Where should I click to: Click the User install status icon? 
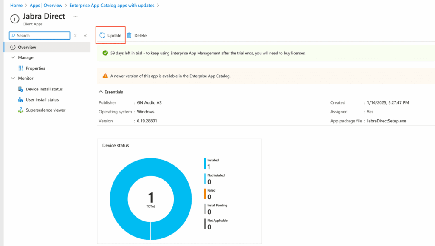[x=20, y=100]
